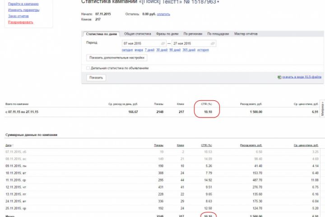Open calendar for the start date field
Viewport: 325px width, 217px height.
(163, 43)
